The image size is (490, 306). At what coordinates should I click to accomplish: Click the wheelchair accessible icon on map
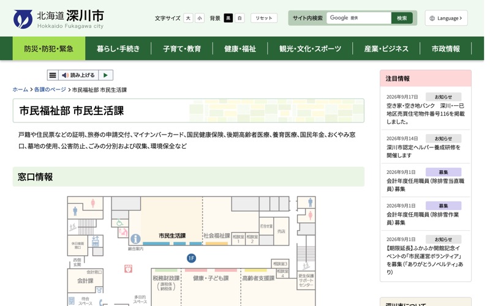tap(119, 223)
